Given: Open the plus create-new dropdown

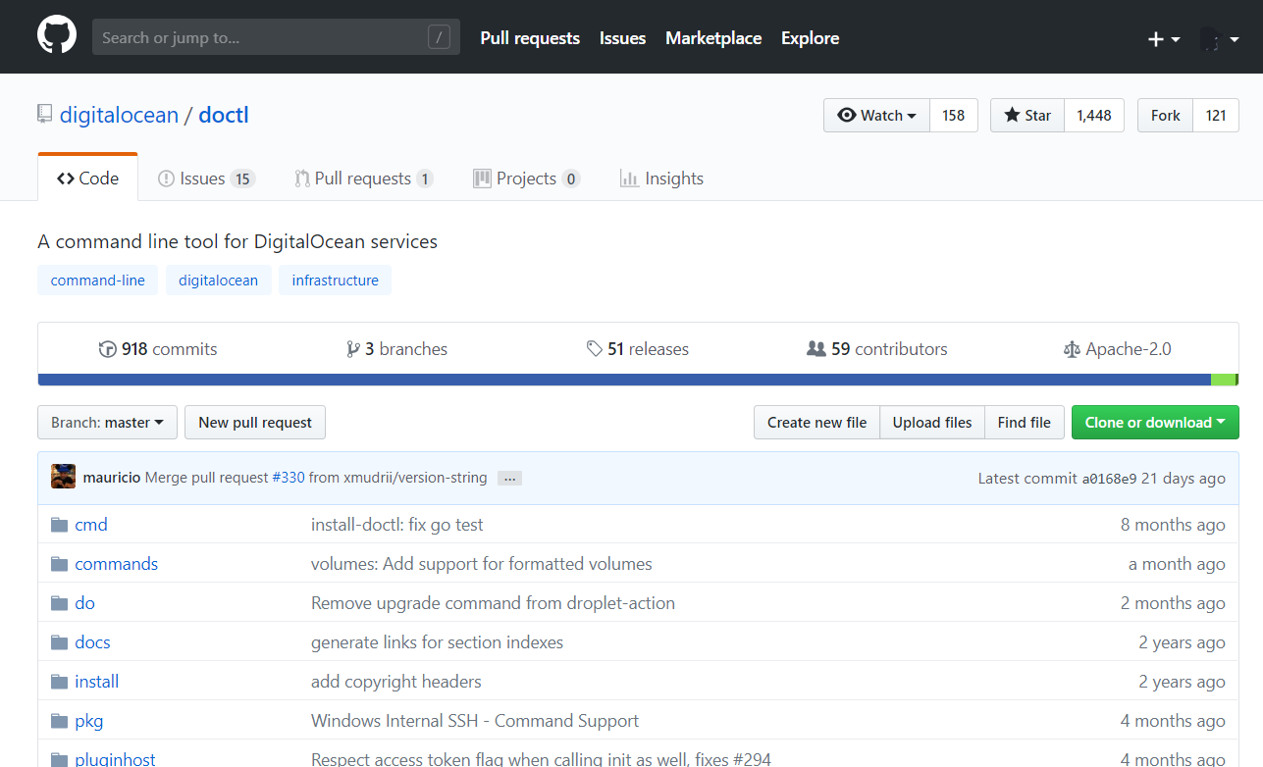Looking at the screenshot, I should (x=1164, y=39).
